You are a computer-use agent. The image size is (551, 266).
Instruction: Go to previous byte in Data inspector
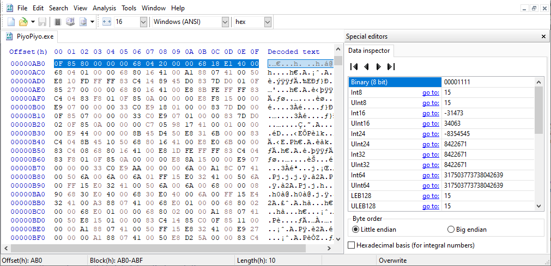click(x=366, y=66)
